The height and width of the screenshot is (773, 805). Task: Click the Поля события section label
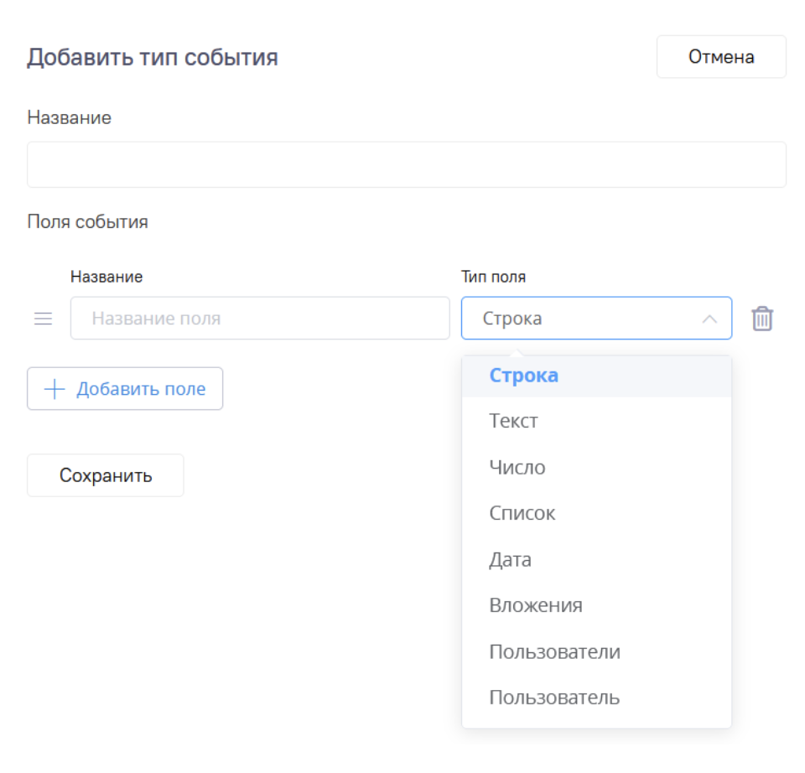pos(87,221)
